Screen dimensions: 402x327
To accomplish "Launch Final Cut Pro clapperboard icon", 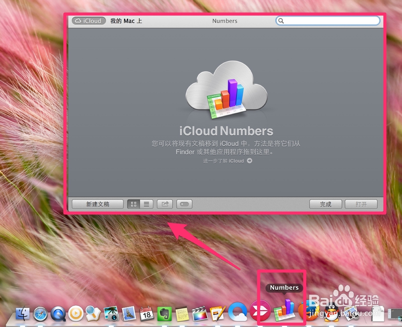I will tap(200, 314).
